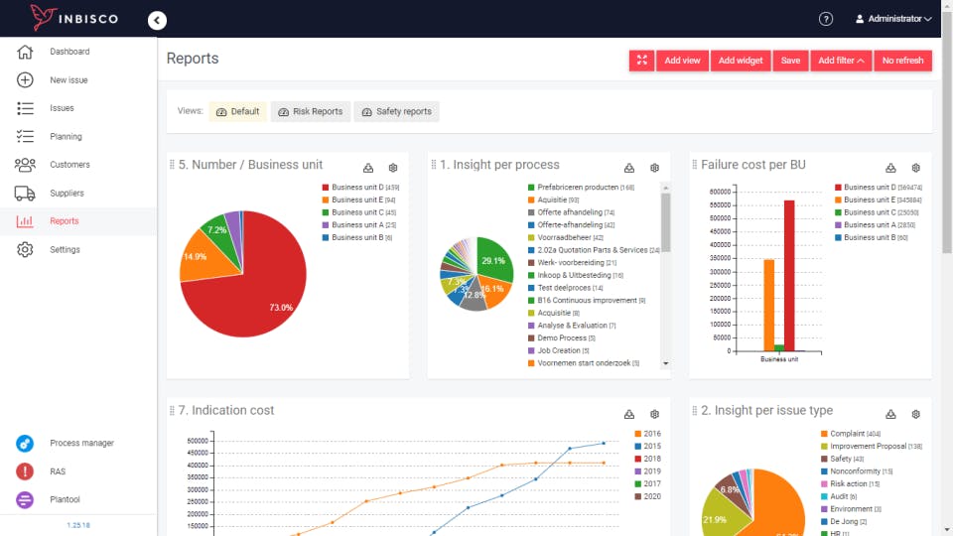Click the Add widget button
The height and width of the screenshot is (536, 953).
click(x=741, y=61)
